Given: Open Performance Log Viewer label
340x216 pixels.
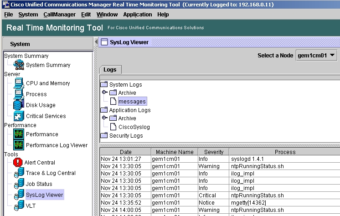Looking at the screenshot, I should pyautogui.click(x=57, y=145).
